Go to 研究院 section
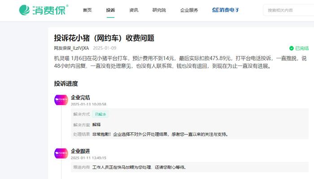Viewport: 314px width, 179px height. [x=159, y=10]
